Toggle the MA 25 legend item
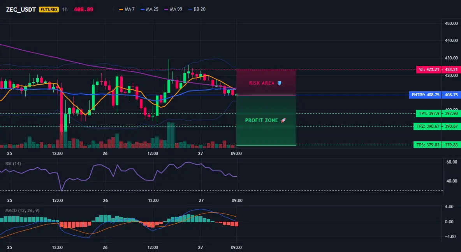The height and width of the screenshot is (252, 461). pyautogui.click(x=150, y=9)
